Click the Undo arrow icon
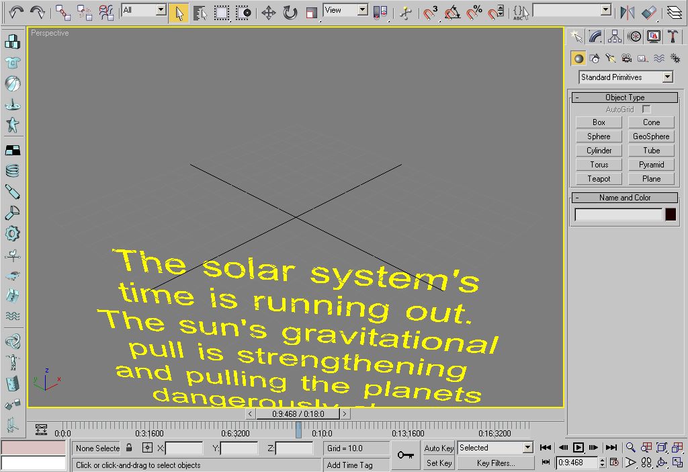688x472 pixels. (16, 12)
